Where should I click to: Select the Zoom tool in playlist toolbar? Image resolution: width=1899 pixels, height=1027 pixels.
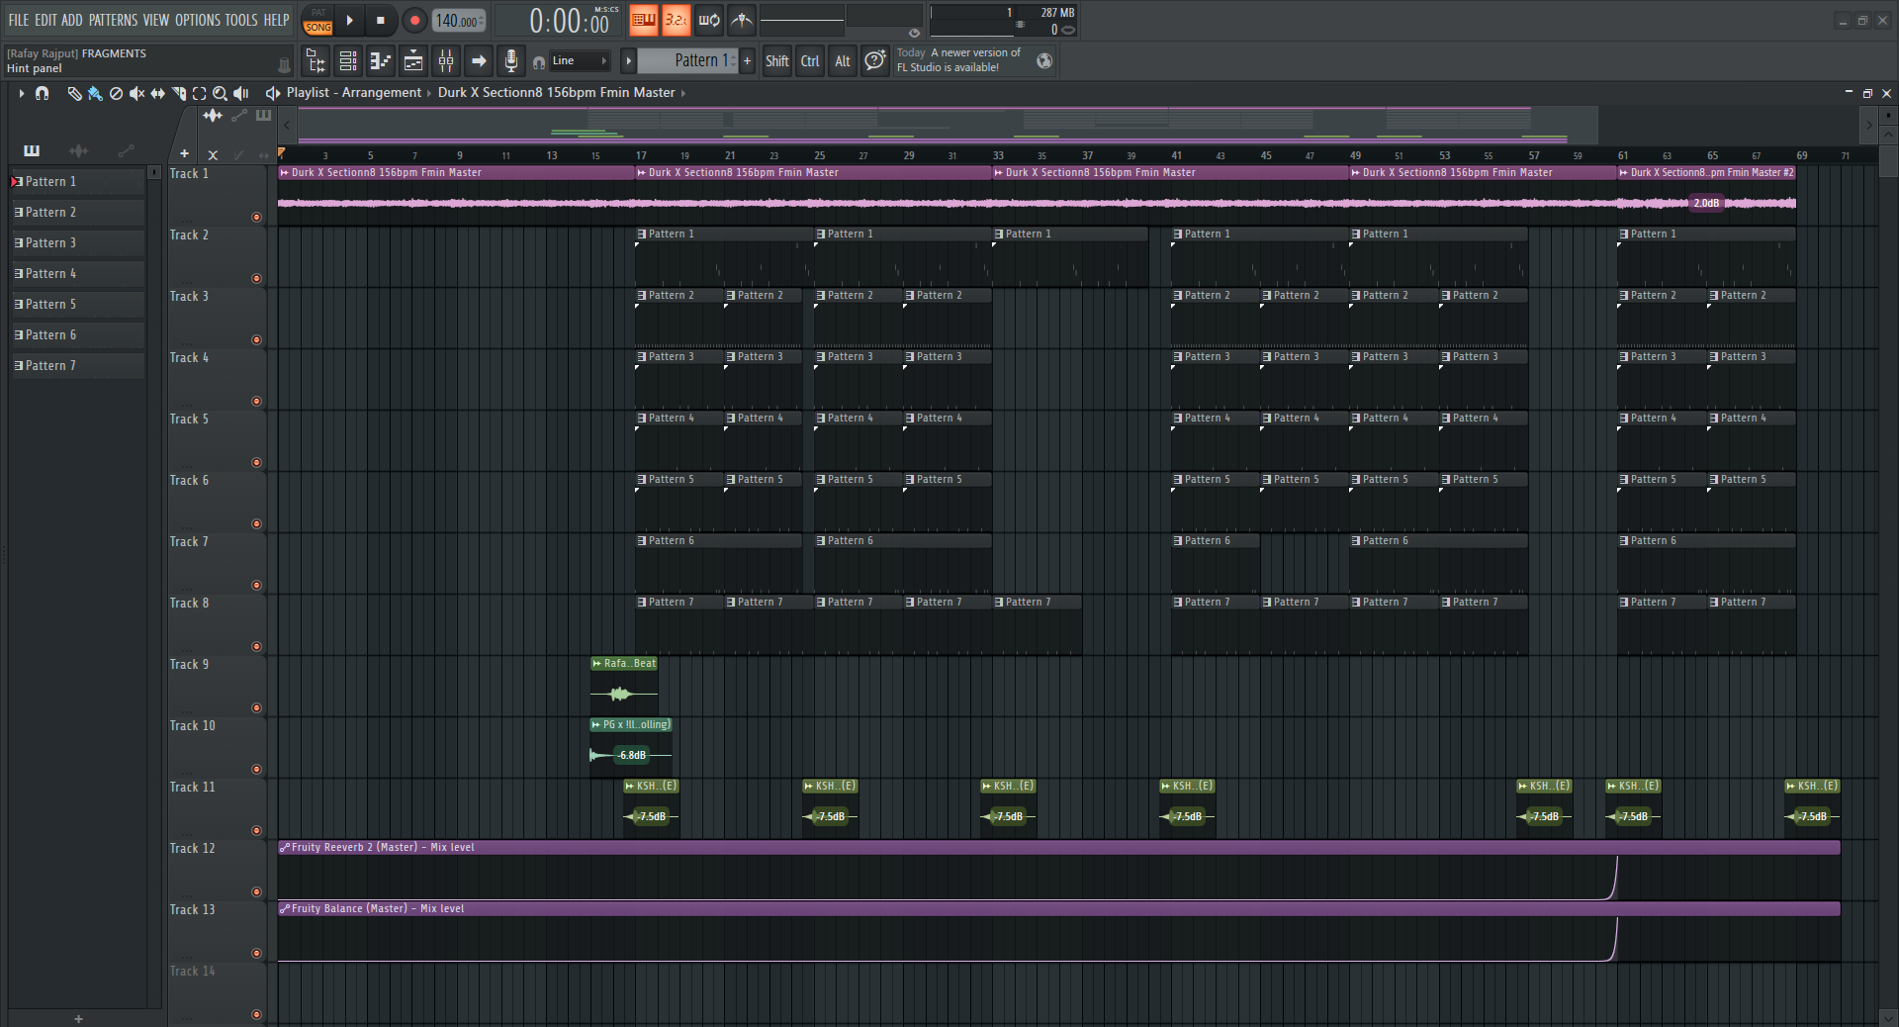[220, 93]
